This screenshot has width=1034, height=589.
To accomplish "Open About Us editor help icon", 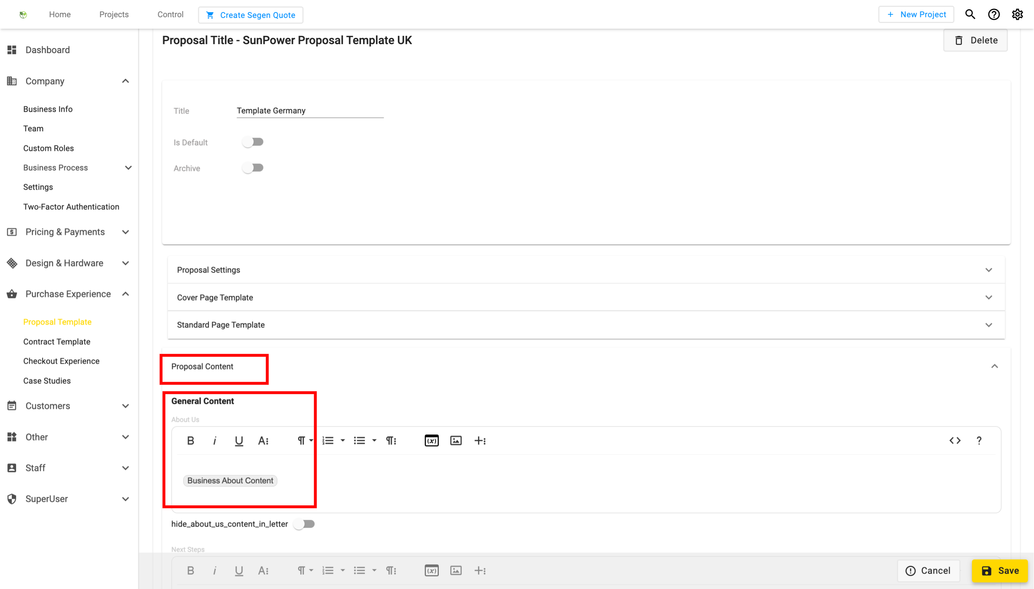I will pyautogui.click(x=979, y=441).
